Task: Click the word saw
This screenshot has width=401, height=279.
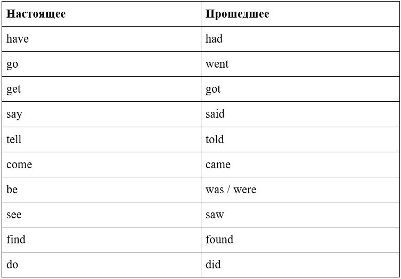Action: (x=215, y=215)
